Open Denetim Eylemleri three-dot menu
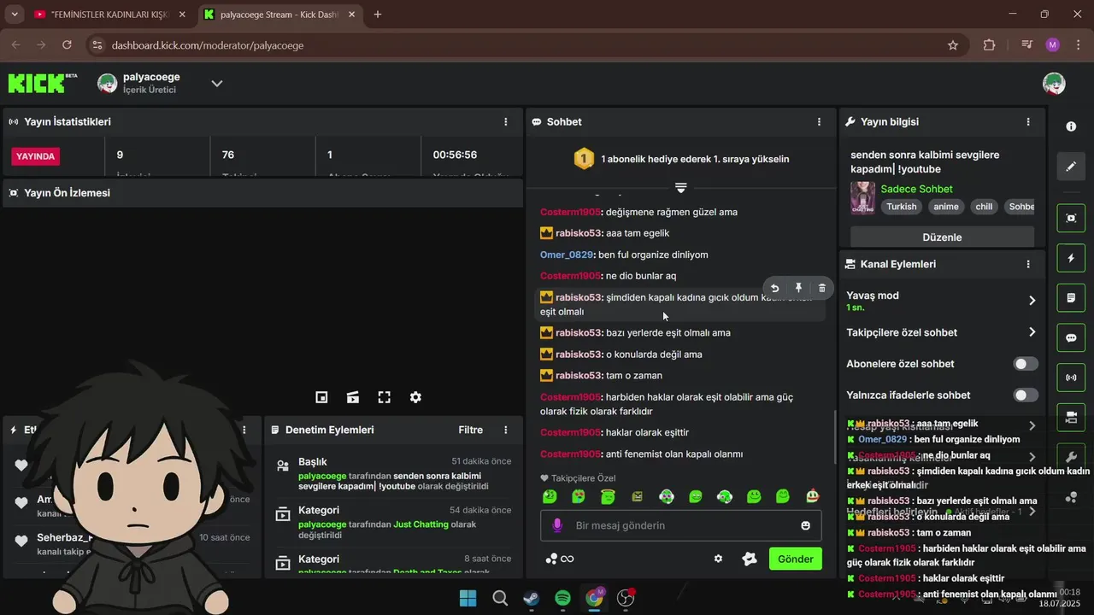The width and height of the screenshot is (1094, 615). [506, 430]
